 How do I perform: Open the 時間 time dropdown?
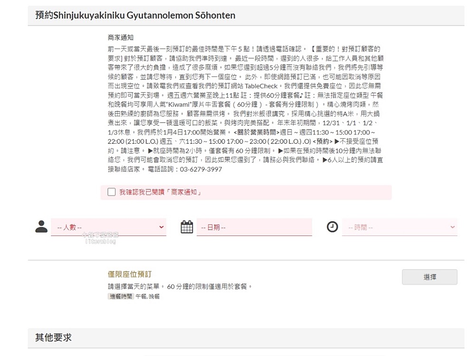pos(399,227)
